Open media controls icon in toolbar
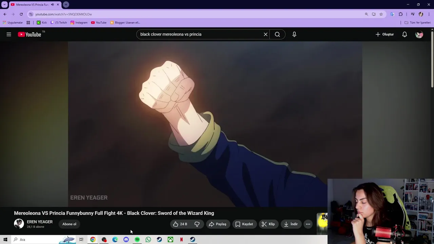Screen dimensions: 434x244 tap(413, 14)
